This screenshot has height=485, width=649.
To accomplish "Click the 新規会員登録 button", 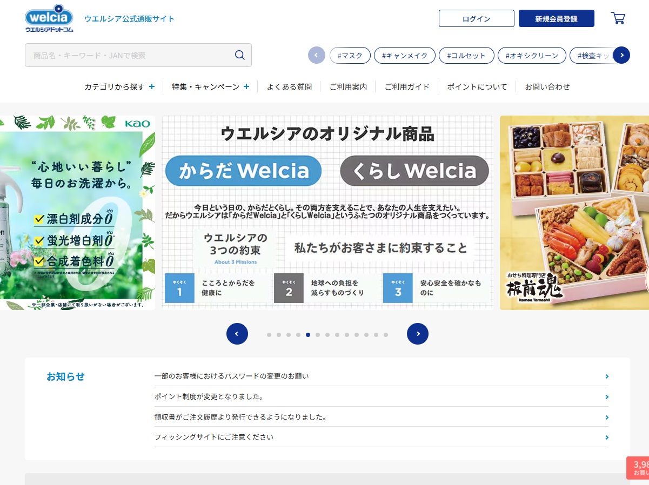I will click(556, 18).
